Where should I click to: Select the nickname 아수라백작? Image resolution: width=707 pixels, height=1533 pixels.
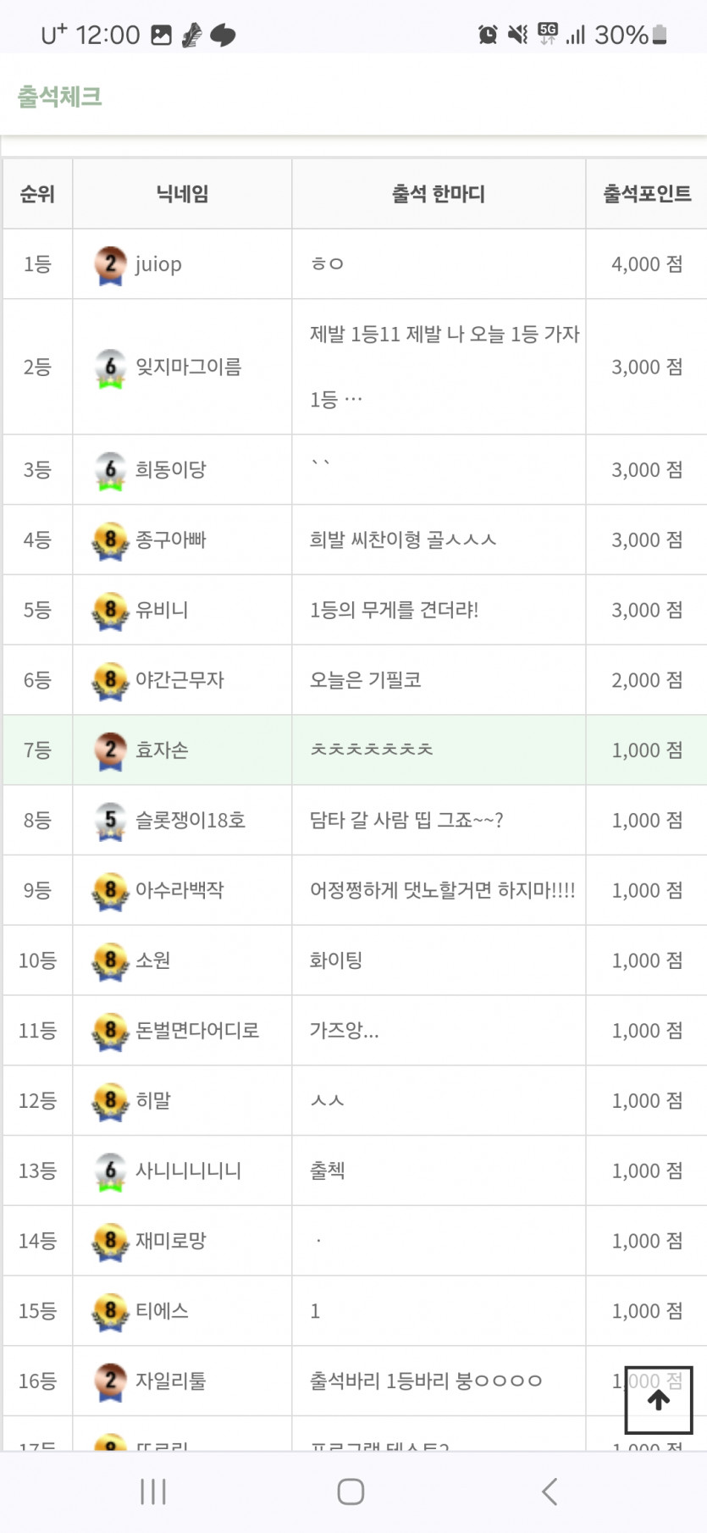[x=180, y=890]
